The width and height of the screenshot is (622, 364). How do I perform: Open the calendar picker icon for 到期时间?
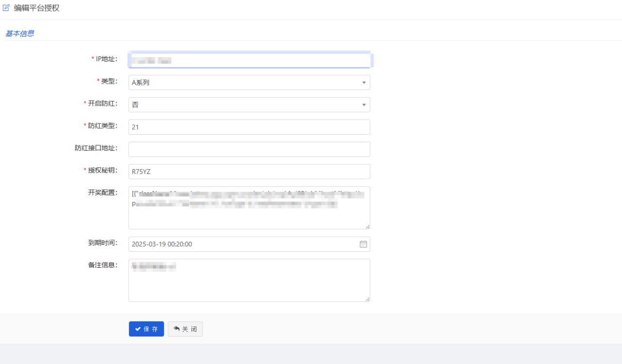pos(363,244)
